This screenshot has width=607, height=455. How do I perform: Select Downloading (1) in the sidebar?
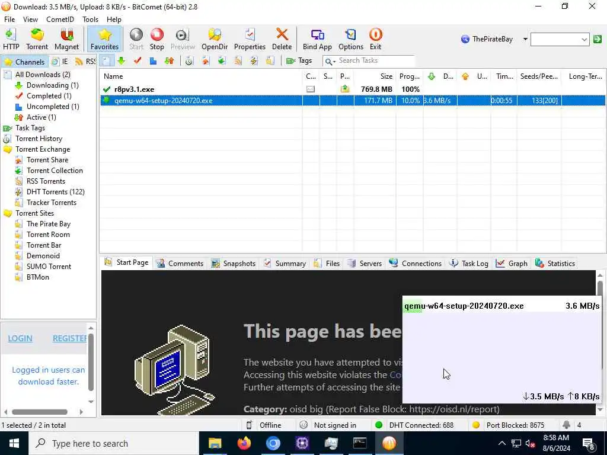[x=52, y=85]
